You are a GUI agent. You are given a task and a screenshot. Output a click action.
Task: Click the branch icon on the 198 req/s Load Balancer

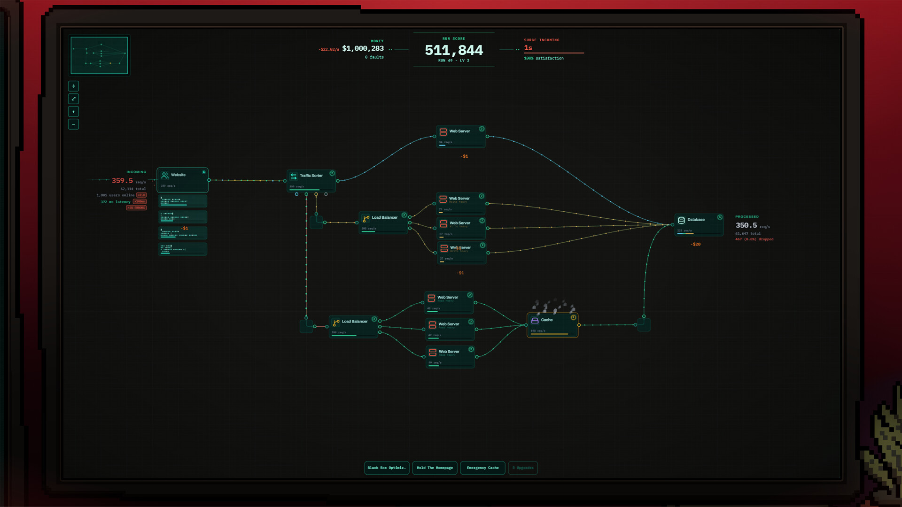coord(336,323)
